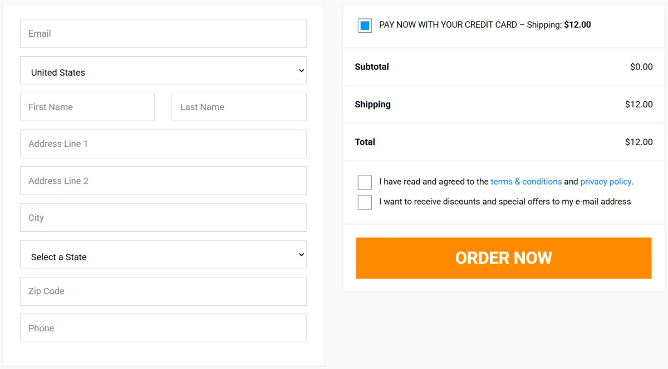Toggle the PAY NOW WITH YOUR CREDIT CARD checkbox
Viewport: 668px width, 369px height.
pos(365,25)
